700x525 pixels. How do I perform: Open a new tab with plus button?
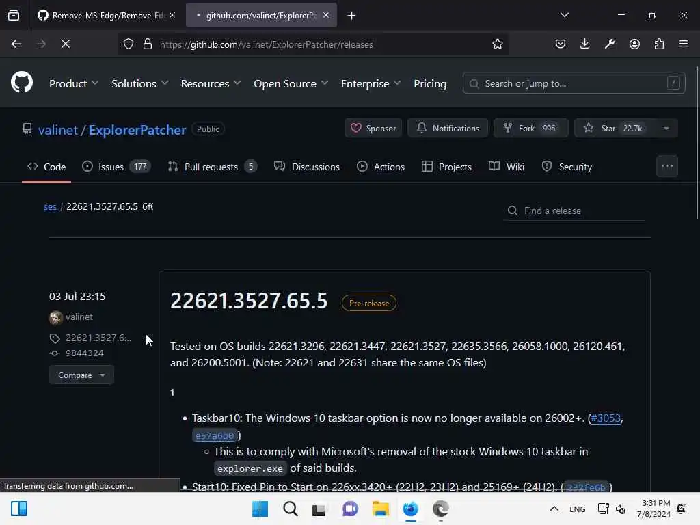[352, 16]
